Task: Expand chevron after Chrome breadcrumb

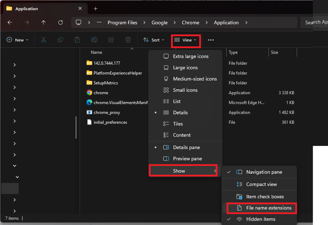Action: (207, 22)
